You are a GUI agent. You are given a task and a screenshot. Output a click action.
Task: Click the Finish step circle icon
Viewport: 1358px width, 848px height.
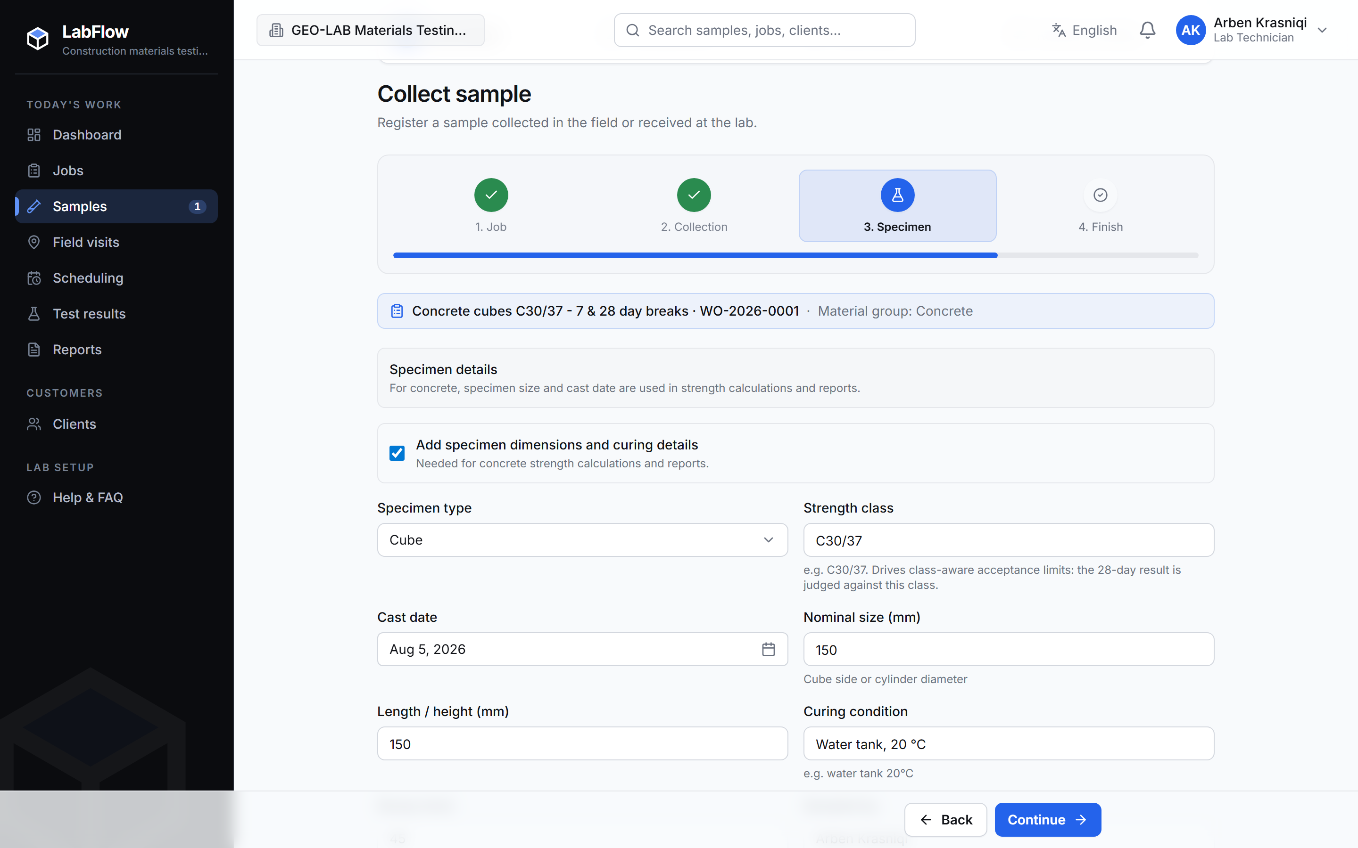point(1101,195)
